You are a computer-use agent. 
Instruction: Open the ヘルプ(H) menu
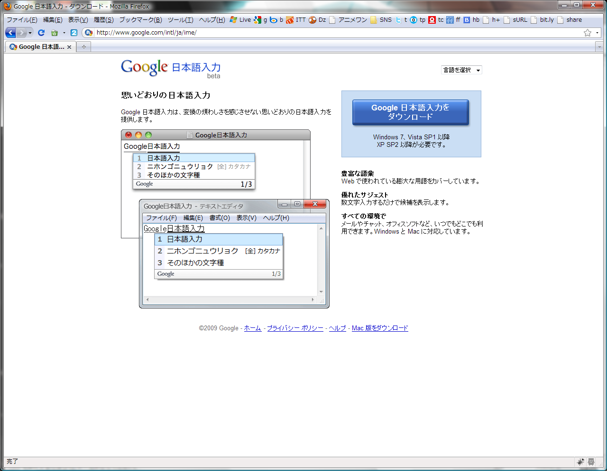212,20
